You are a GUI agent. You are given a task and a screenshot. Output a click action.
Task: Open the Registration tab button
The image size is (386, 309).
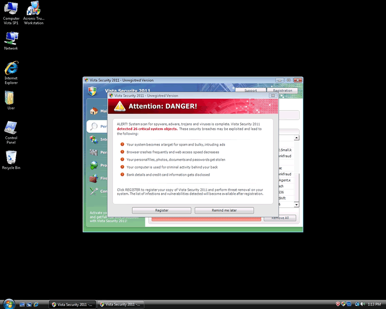[x=282, y=91]
